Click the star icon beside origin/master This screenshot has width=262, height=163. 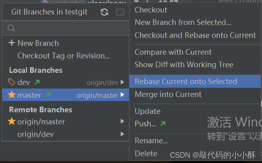(12, 121)
